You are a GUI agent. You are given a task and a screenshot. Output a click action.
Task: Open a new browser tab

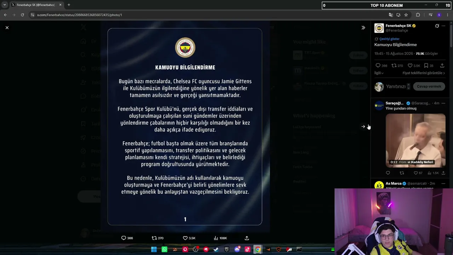point(69,5)
